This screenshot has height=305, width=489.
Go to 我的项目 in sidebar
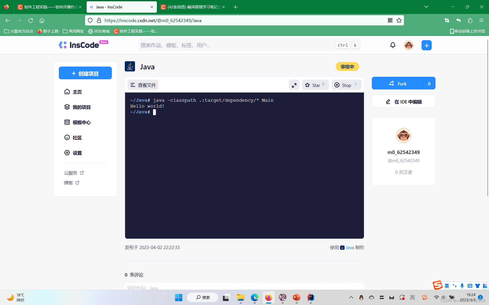tap(81, 107)
